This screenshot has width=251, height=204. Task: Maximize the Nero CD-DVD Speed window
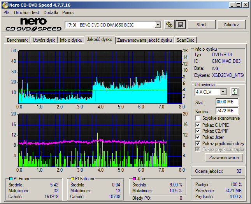239,5
